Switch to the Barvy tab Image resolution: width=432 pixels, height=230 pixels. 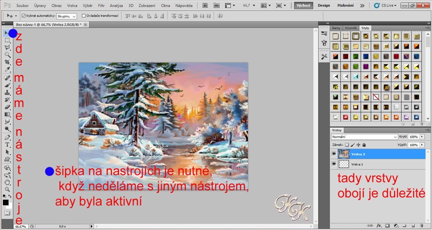pyautogui.click(x=336, y=28)
